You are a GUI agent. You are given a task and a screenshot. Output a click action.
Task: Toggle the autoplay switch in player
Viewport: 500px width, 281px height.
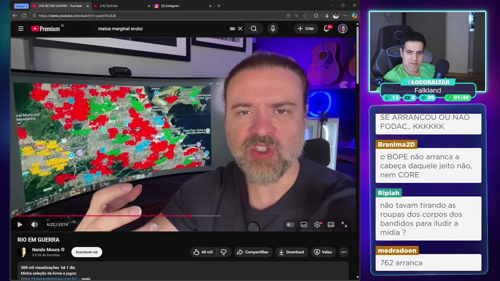click(289, 224)
